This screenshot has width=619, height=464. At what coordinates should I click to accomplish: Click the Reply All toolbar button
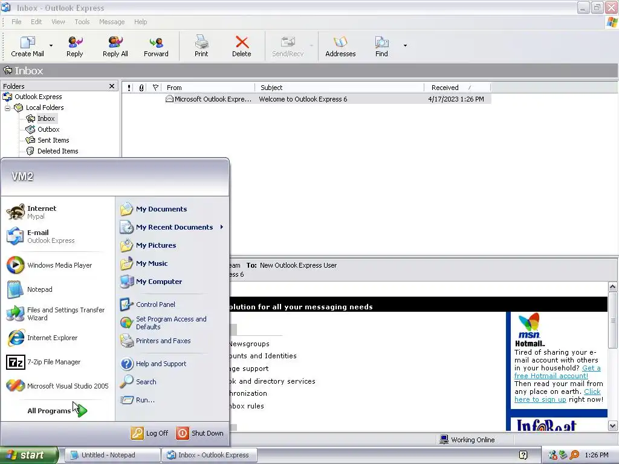click(115, 47)
